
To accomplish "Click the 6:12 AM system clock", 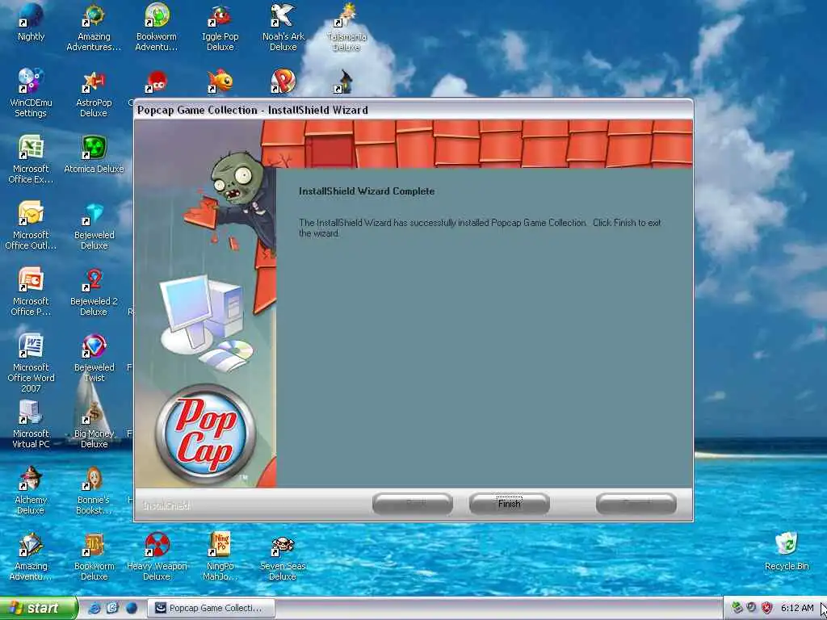I will [797, 608].
